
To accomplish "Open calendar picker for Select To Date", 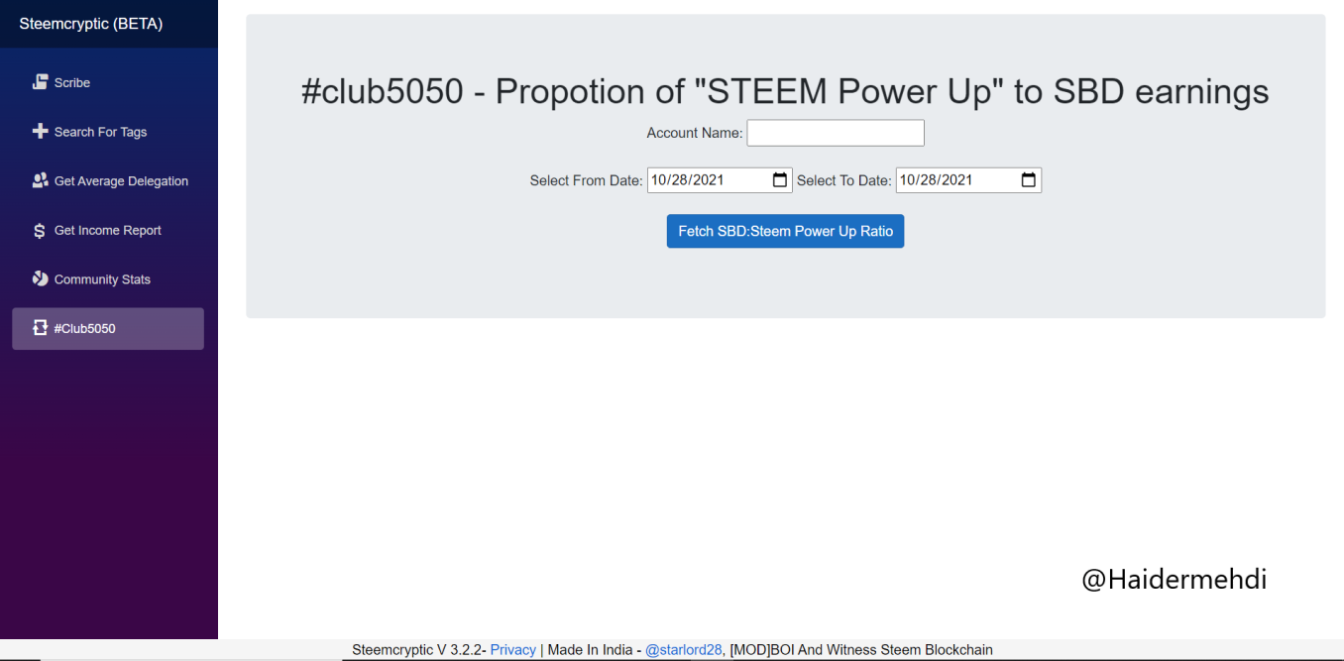I will [x=1029, y=180].
